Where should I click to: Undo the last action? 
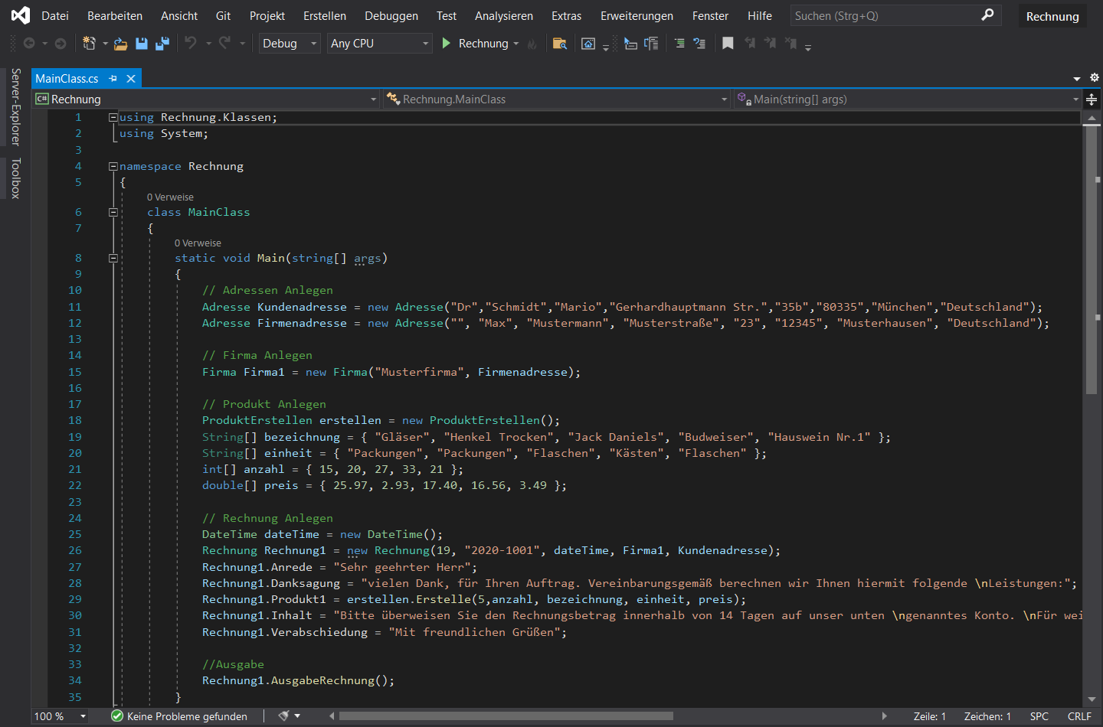click(191, 44)
